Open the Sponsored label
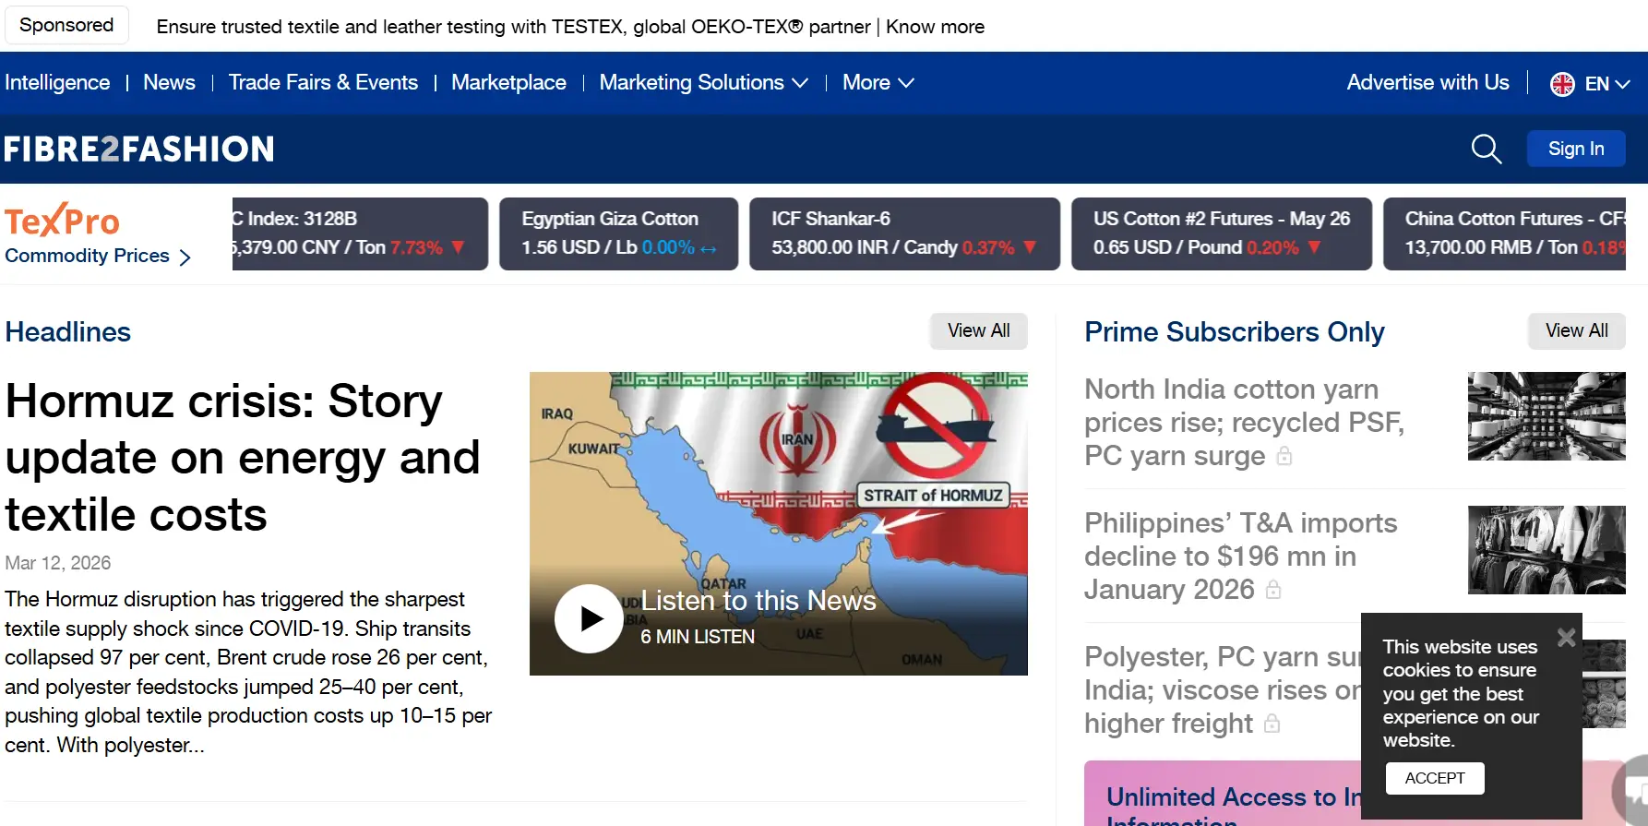This screenshot has height=826, width=1648. click(66, 25)
